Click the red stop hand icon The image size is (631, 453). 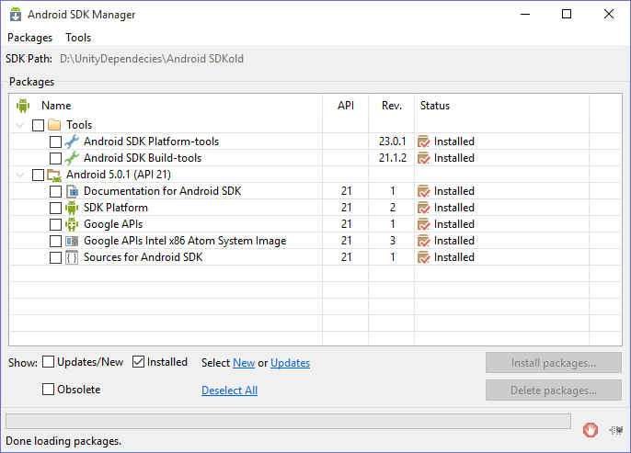pos(590,430)
